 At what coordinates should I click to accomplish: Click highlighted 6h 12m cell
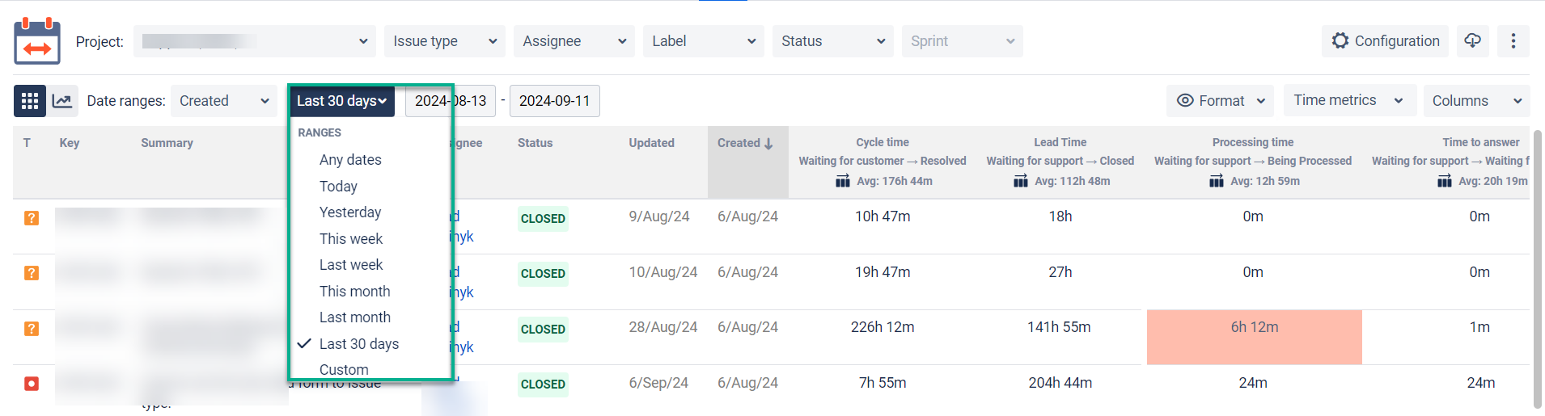1254,327
